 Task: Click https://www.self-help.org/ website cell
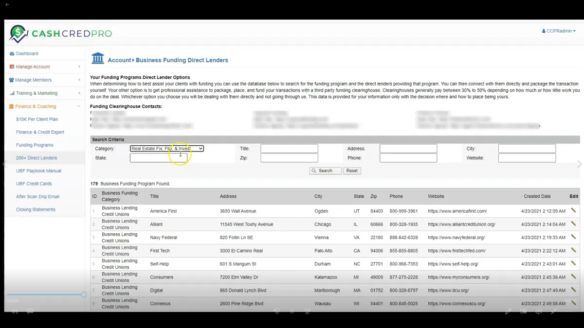click(x=453, y=264)
